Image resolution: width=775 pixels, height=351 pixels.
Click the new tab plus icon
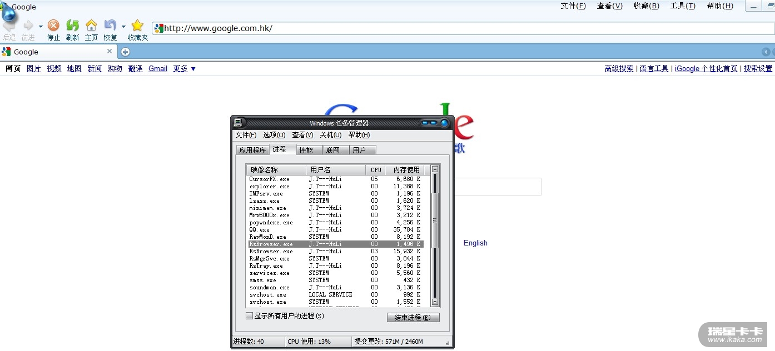(x=126, y=52)
